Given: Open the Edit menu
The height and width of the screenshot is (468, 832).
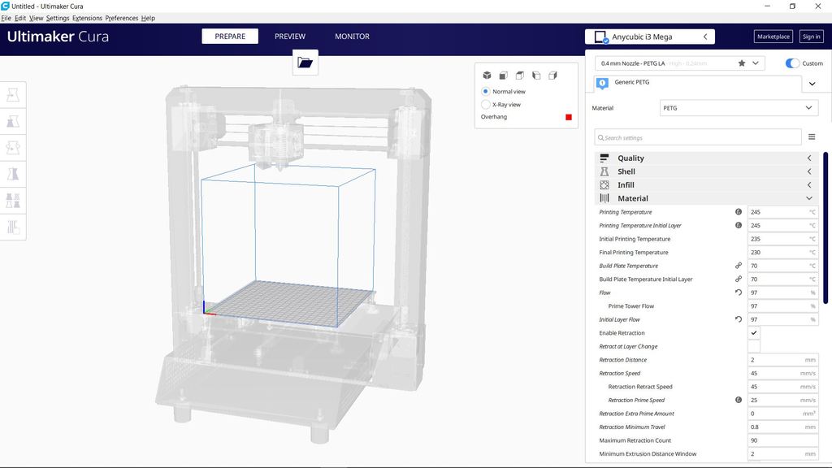Looking at the screenshot, I should point(20,18).
